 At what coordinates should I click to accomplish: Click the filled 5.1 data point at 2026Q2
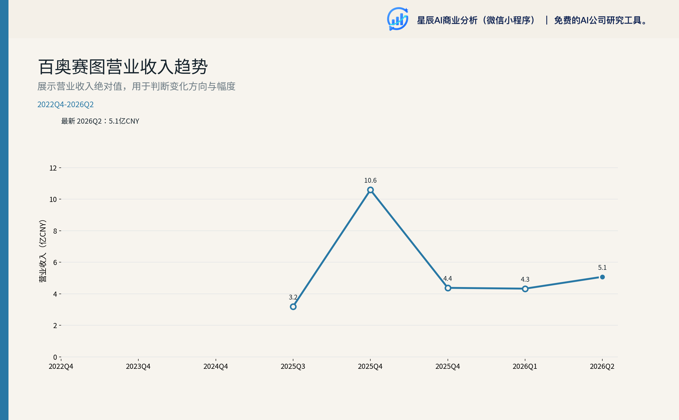(x=602, y=277)
